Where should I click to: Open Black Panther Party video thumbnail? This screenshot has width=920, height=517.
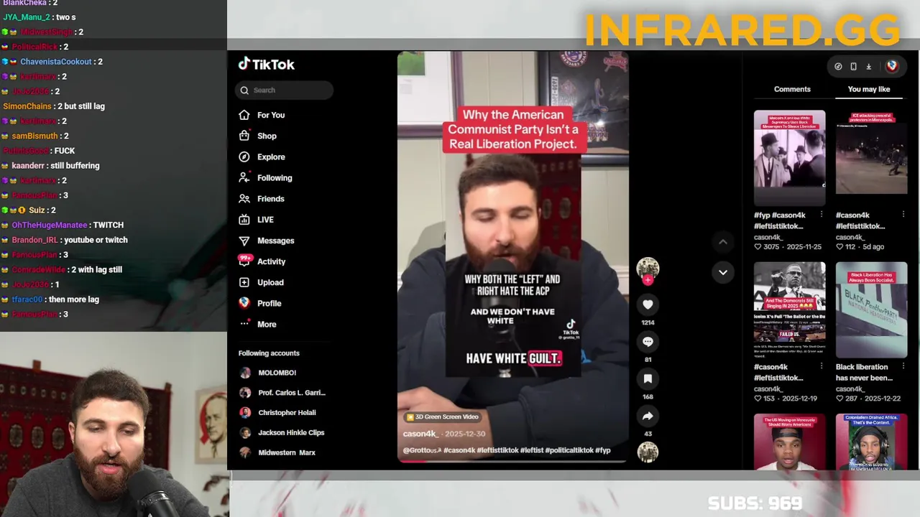coord(872,309)
